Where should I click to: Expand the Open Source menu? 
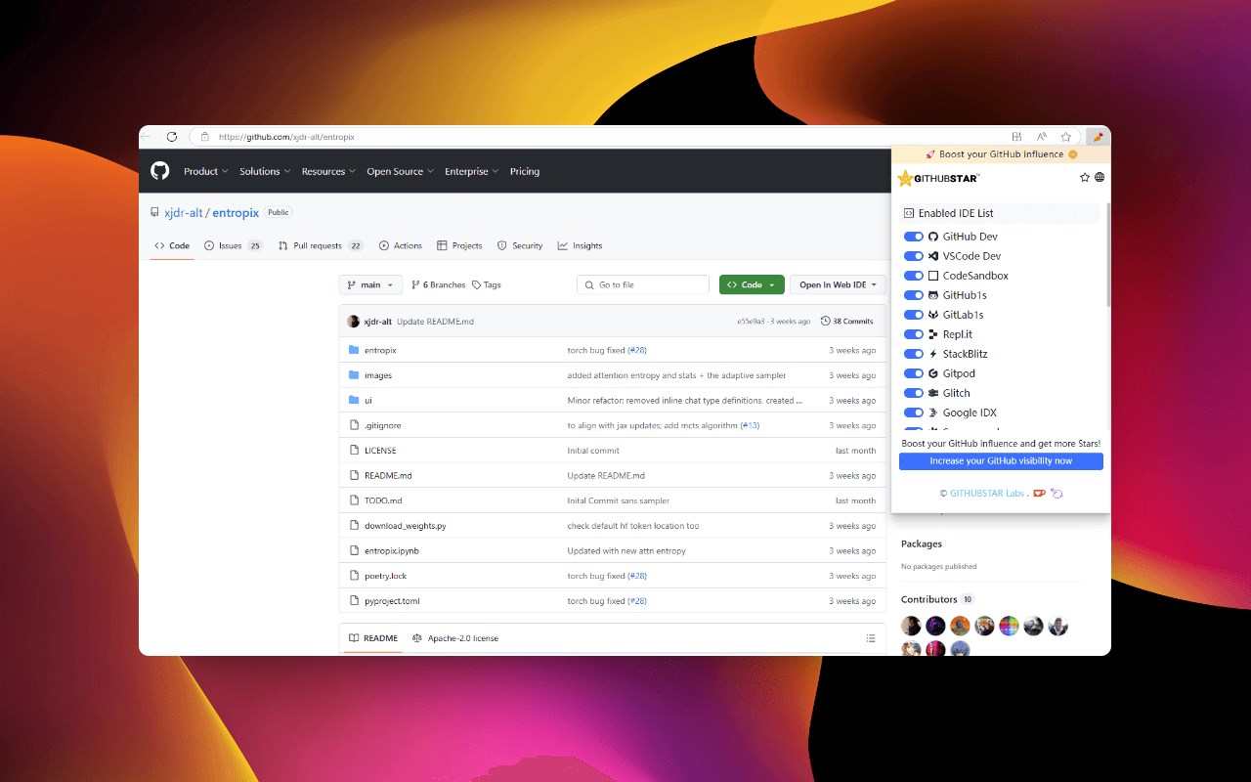click(400, 171)
